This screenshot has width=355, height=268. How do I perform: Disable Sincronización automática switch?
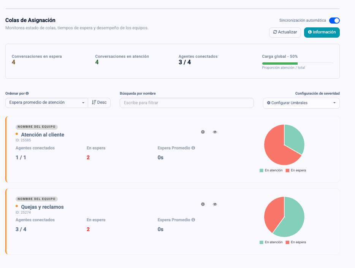coord(334,21)
